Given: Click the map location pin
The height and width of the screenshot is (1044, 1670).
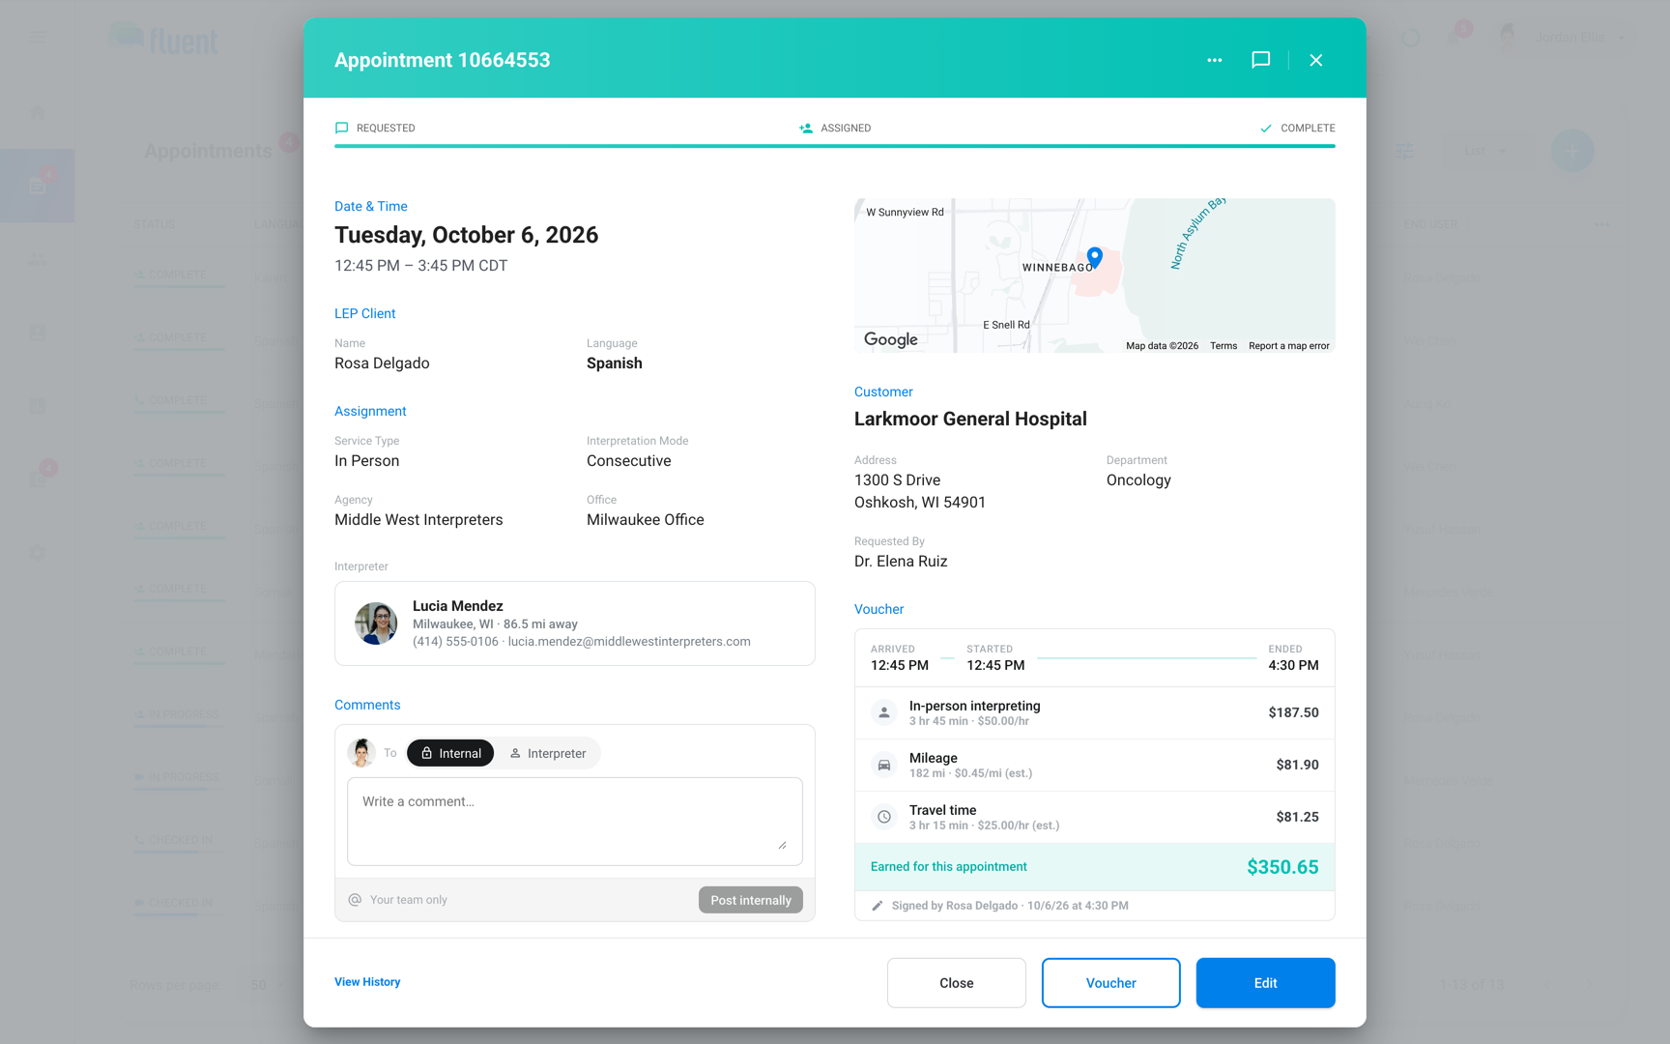Looking at the screenshot, I should click(x=1094, y=257).
